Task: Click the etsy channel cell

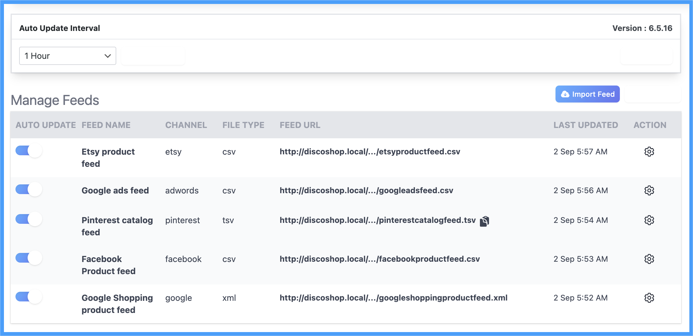Action: click(x=173, y=152)
